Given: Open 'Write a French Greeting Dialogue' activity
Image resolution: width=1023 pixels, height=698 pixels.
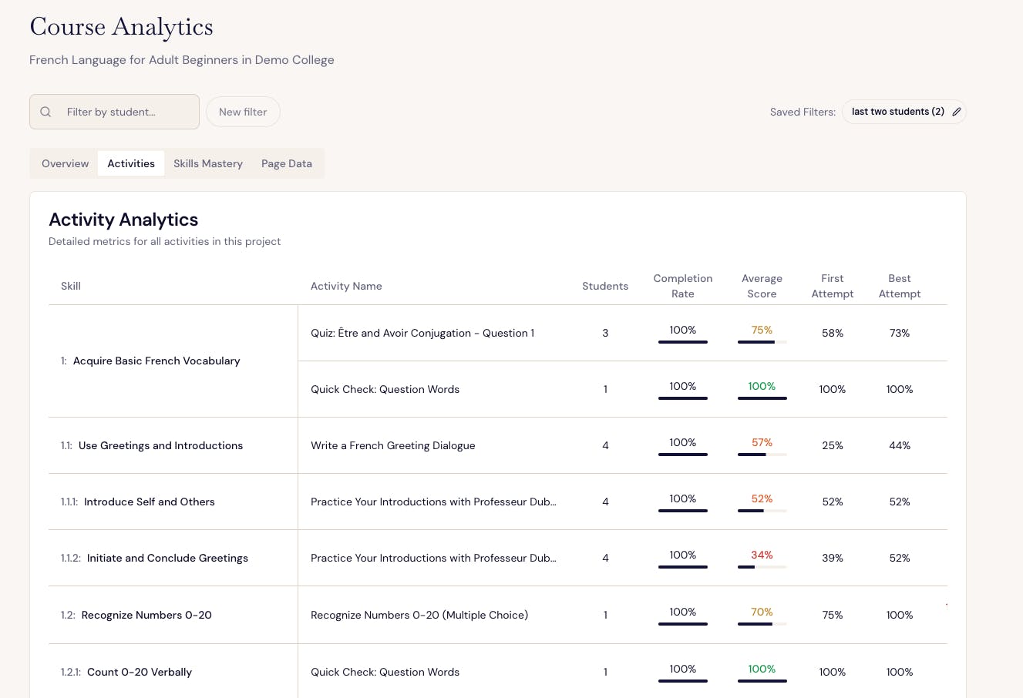Looking at the screenshot, I should 392,445.
